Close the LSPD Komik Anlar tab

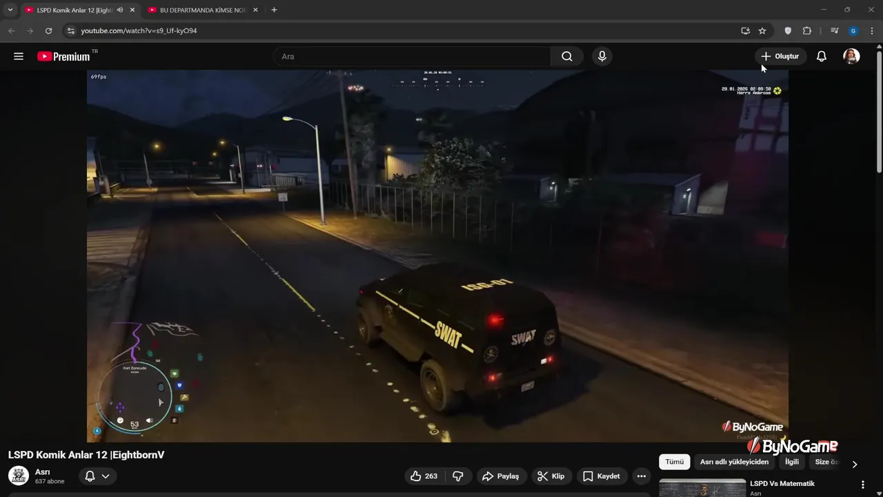132,10
